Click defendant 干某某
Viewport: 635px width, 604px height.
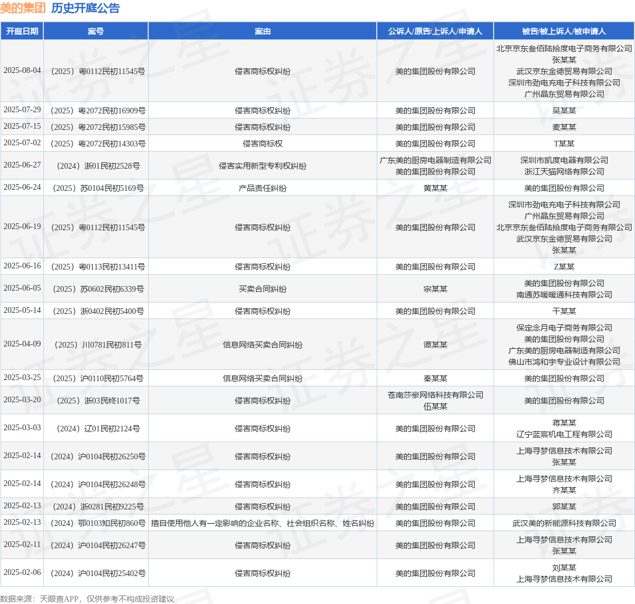click(x=564, y=311)
